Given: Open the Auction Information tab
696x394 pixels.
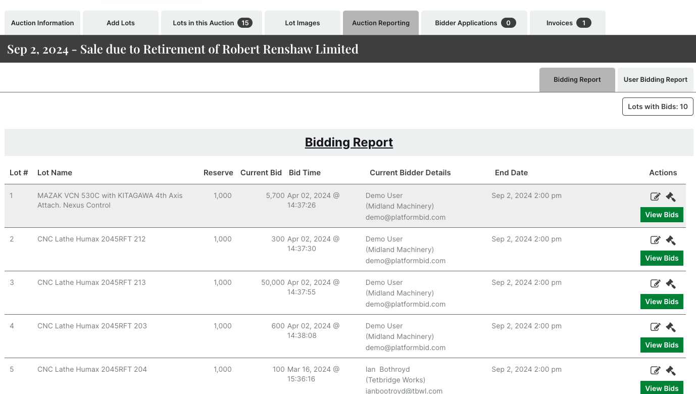Looking at the screenshot, I should coord(42,23).
